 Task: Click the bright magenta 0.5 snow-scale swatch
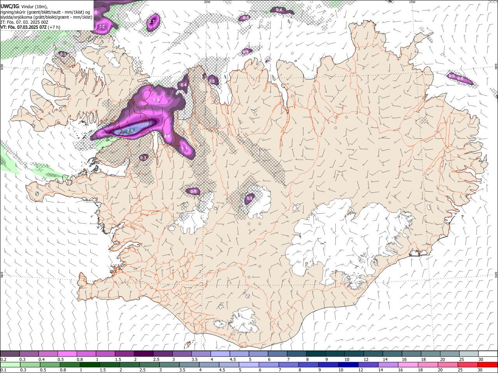pos(67,354)
